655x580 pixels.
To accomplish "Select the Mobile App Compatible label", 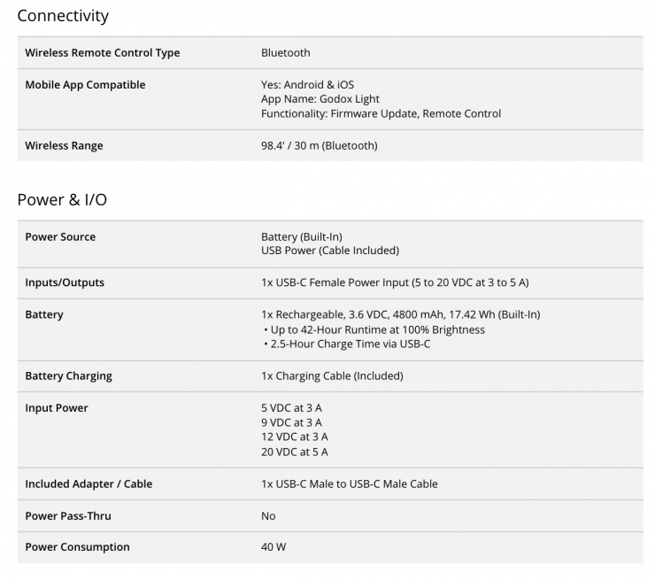I will pos(85,84).
